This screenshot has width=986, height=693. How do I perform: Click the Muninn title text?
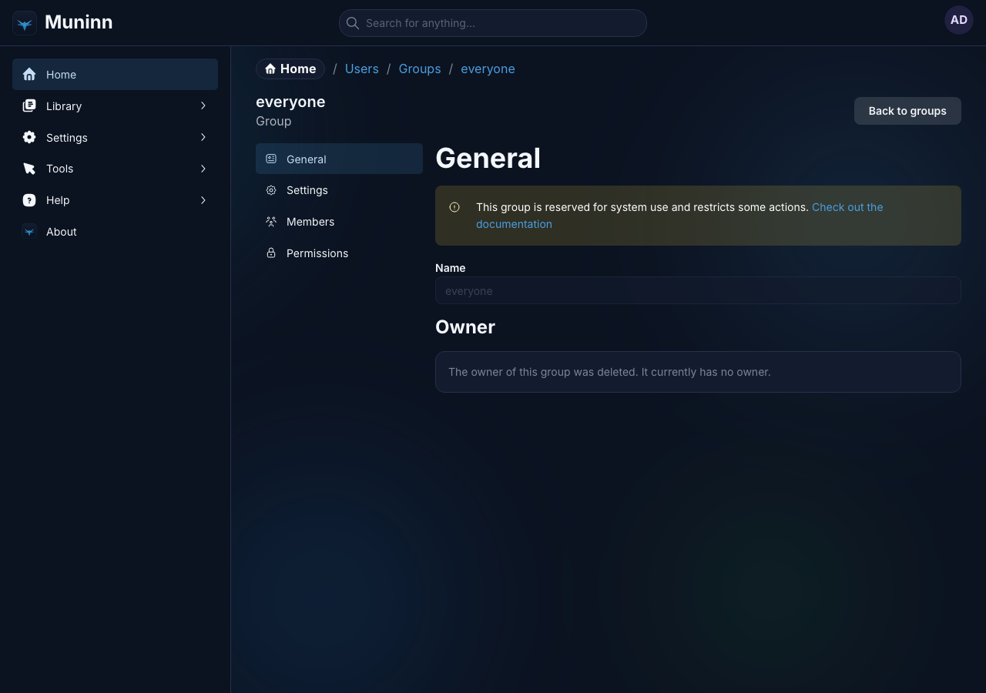(x=79, y=22)
